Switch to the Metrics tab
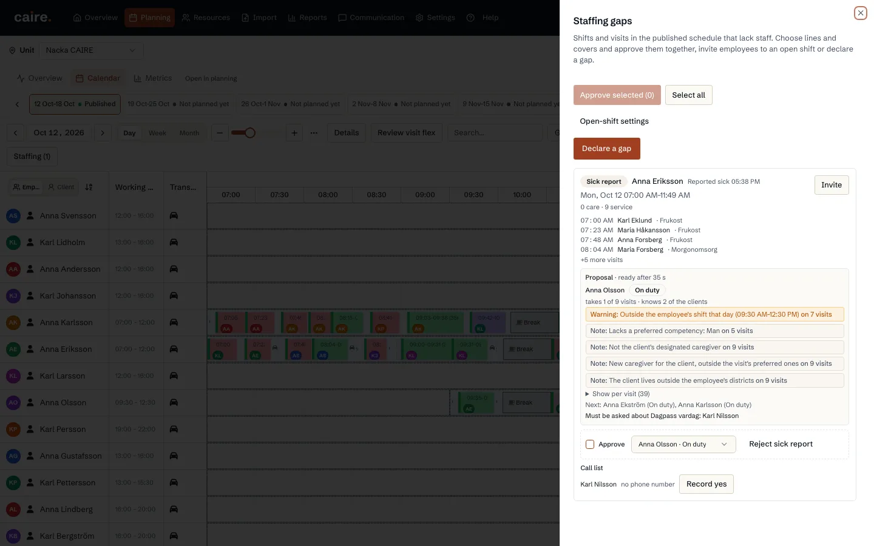Viewport: 874px width, 546px height. (x=152, y=78)
